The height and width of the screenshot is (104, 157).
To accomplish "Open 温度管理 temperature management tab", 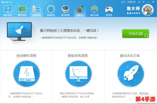I will click(36, 11).
